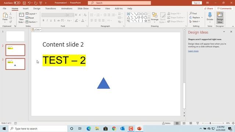Open Ribbon Display Options

click(207, 3)
